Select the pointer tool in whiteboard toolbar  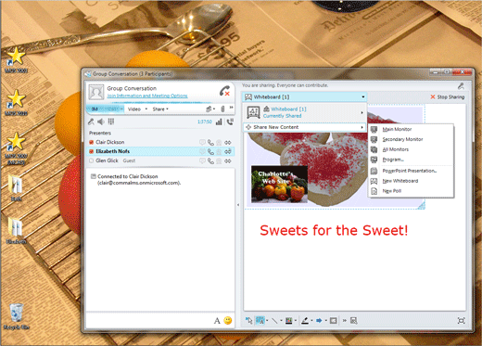point(248,320)
